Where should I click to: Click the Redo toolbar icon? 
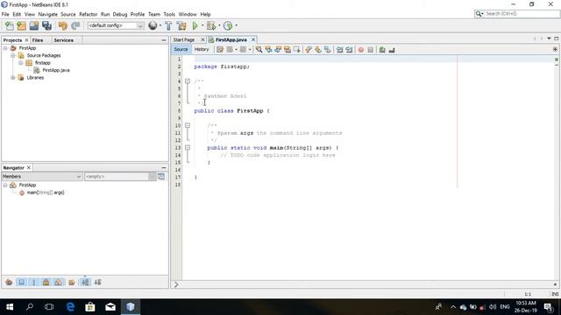point(75,25)
